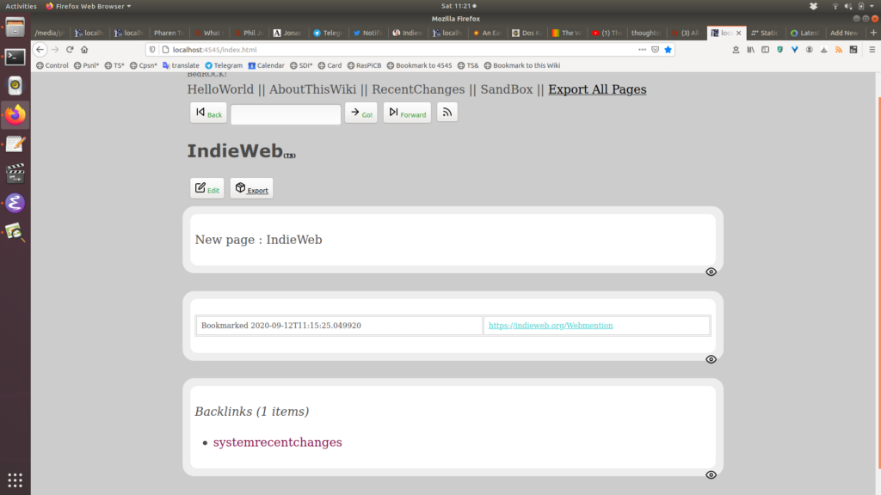Click the wiki Forward button
This screenshot has height=495, width=881.
click(x=407, y=113)
